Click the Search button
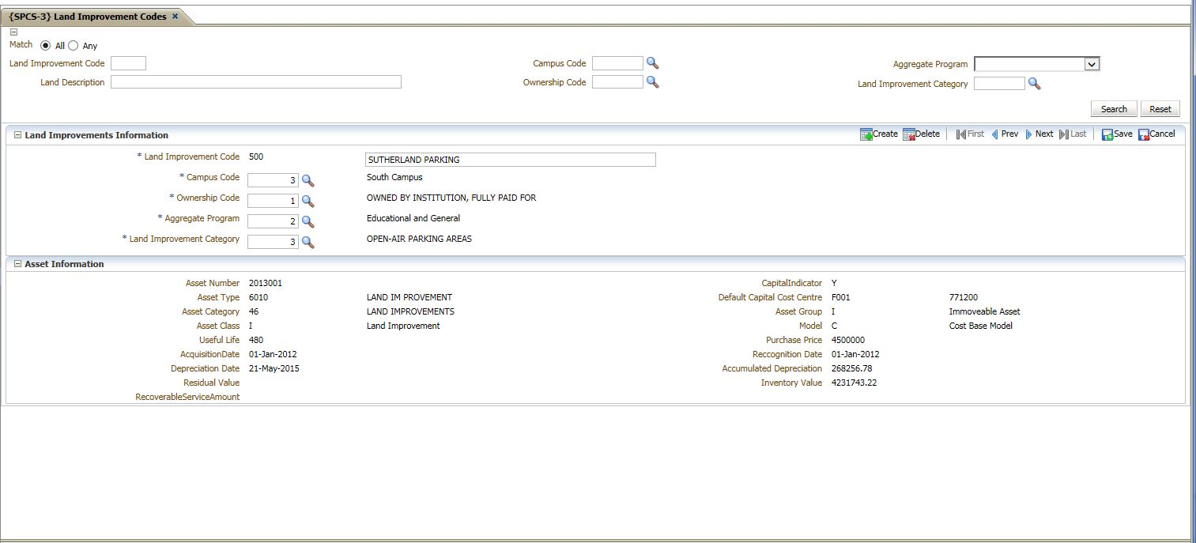The height and width of the screenshot is (543, 1196). coord(1113,109)
